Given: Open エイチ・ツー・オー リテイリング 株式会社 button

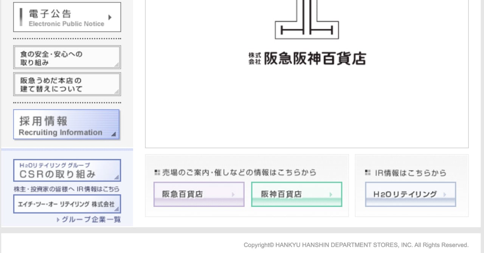Looking at the screenshot, I should pyautogui.click(x=67, y=204).
